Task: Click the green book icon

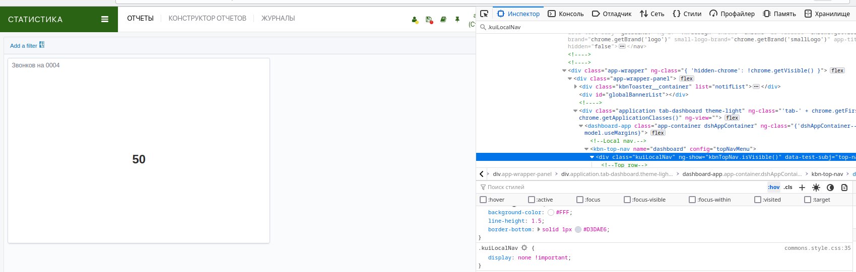Action: (x=443, y=20)
